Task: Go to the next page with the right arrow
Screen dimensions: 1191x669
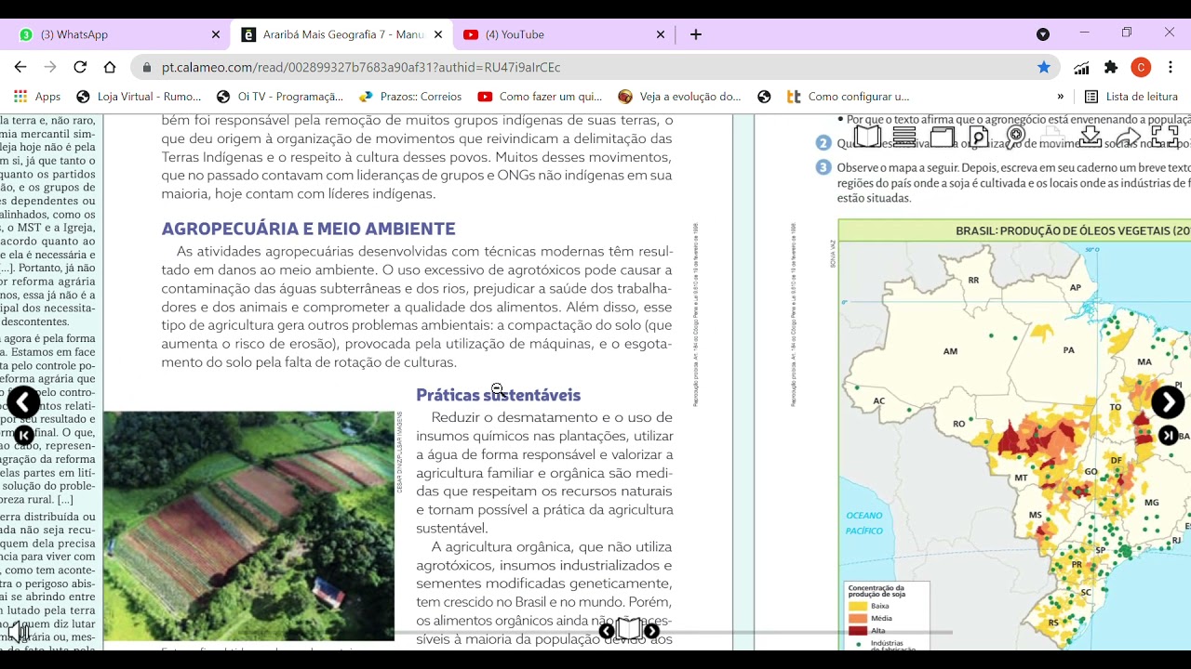Action: (1168, 402)
